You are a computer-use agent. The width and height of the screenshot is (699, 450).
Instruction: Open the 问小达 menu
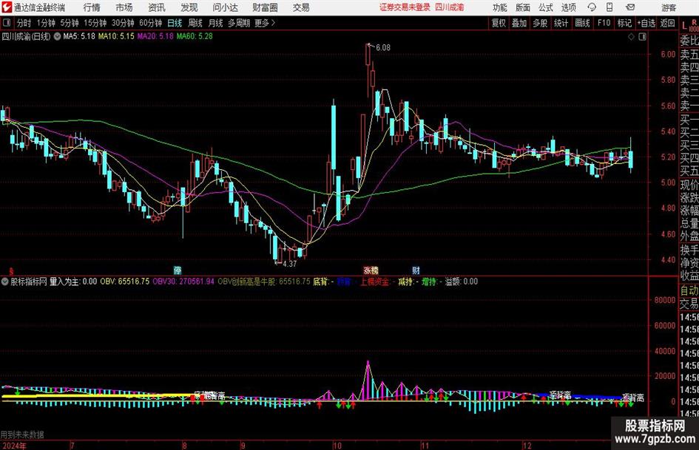pyautogui.click(x=225, y=7)
